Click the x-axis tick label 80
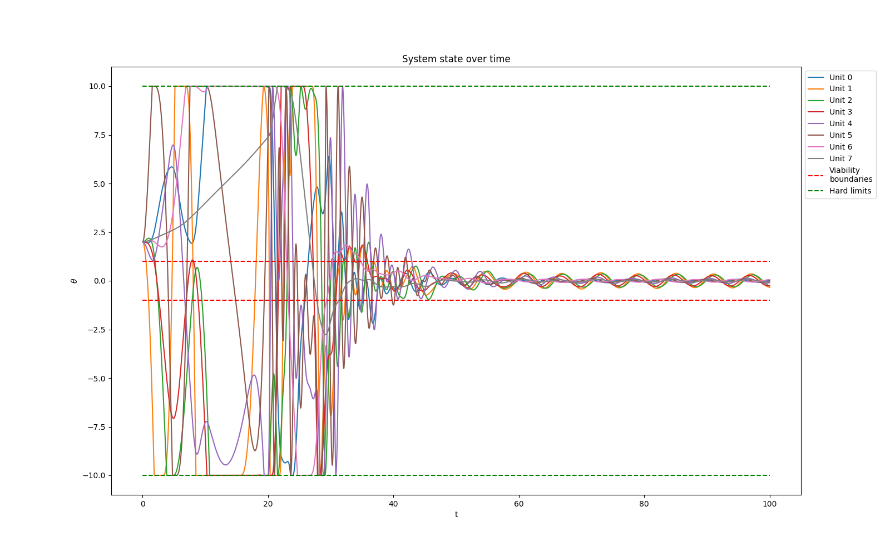 644,504
